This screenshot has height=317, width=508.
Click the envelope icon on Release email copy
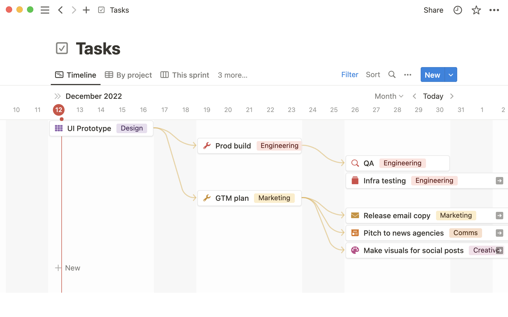click(355, 215)
